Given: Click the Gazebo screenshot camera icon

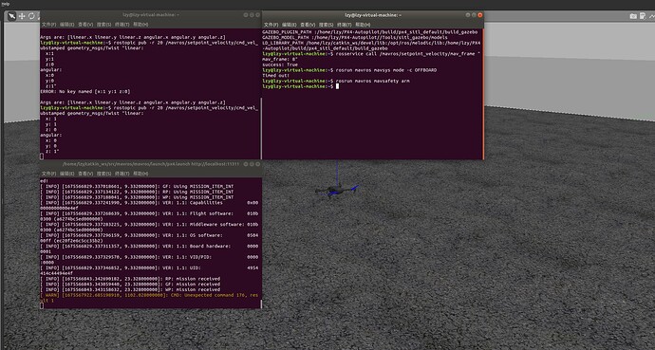Looking at the screenshot, I should (633, 16).
